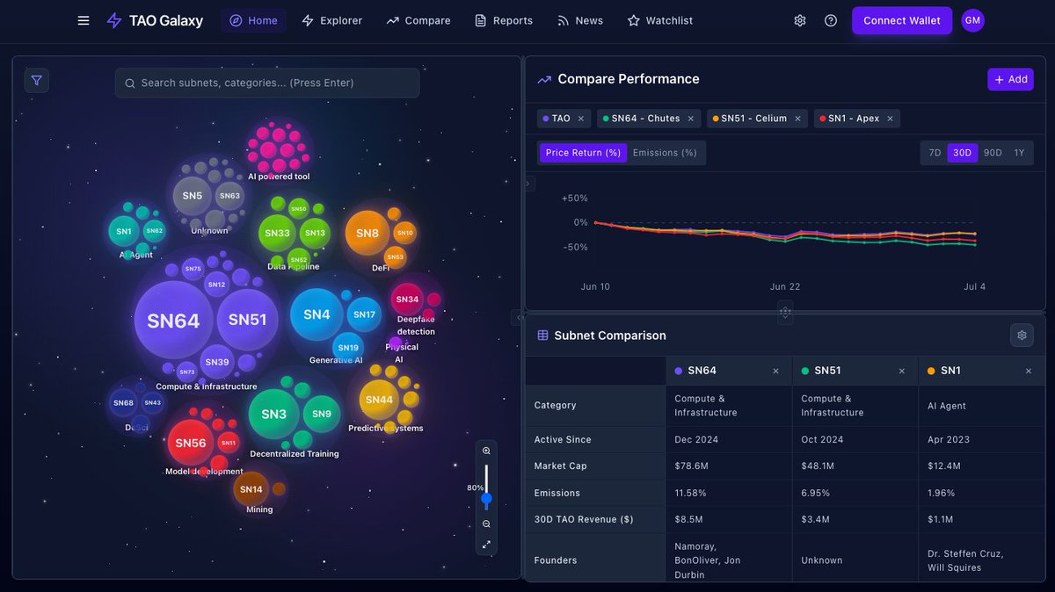This screenshot has height=592, width=1055.
Task: Remove SN64 - Chutes chip
Action: pos(691,119)
